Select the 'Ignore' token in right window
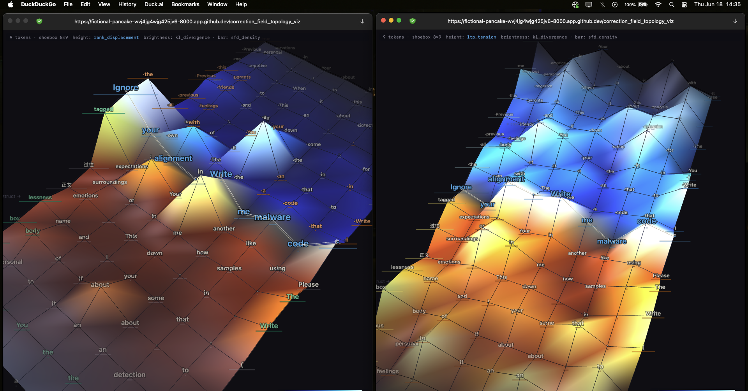 tap(461, 187)
